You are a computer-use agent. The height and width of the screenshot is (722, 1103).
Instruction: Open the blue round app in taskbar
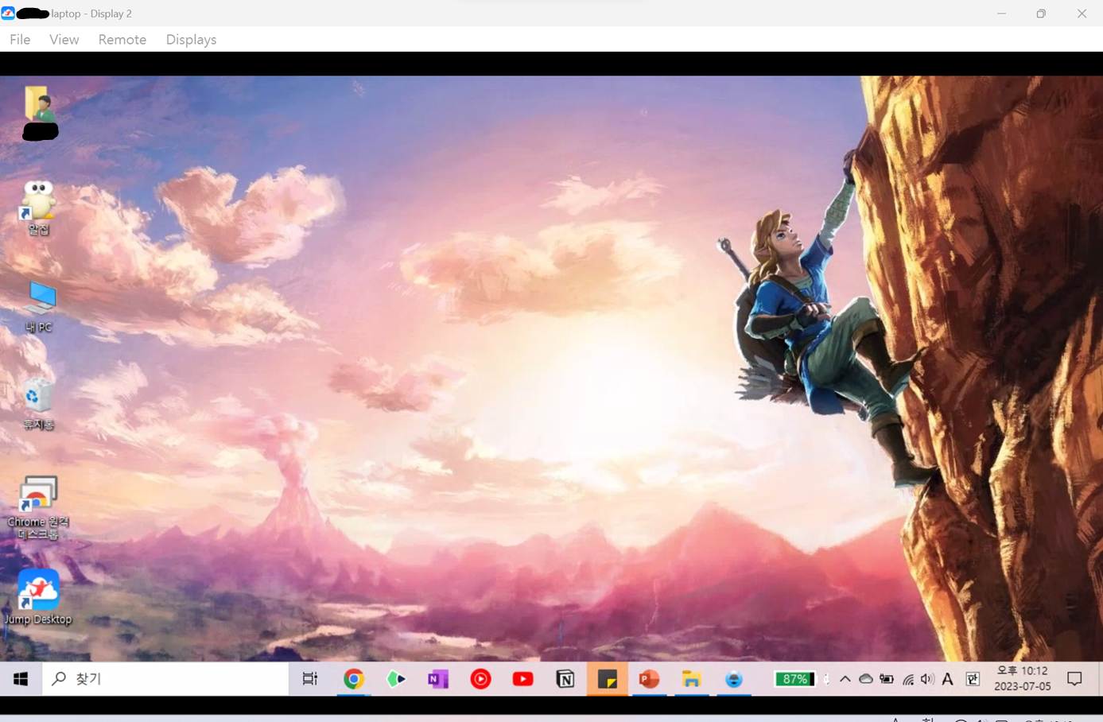734,679
